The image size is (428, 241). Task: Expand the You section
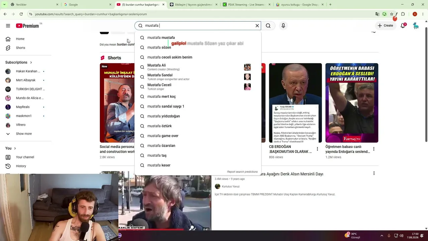[x=11, y=148]
